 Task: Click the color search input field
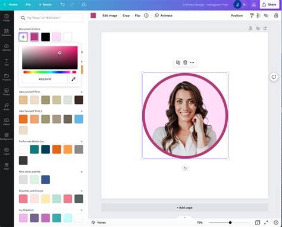(51, 18)
